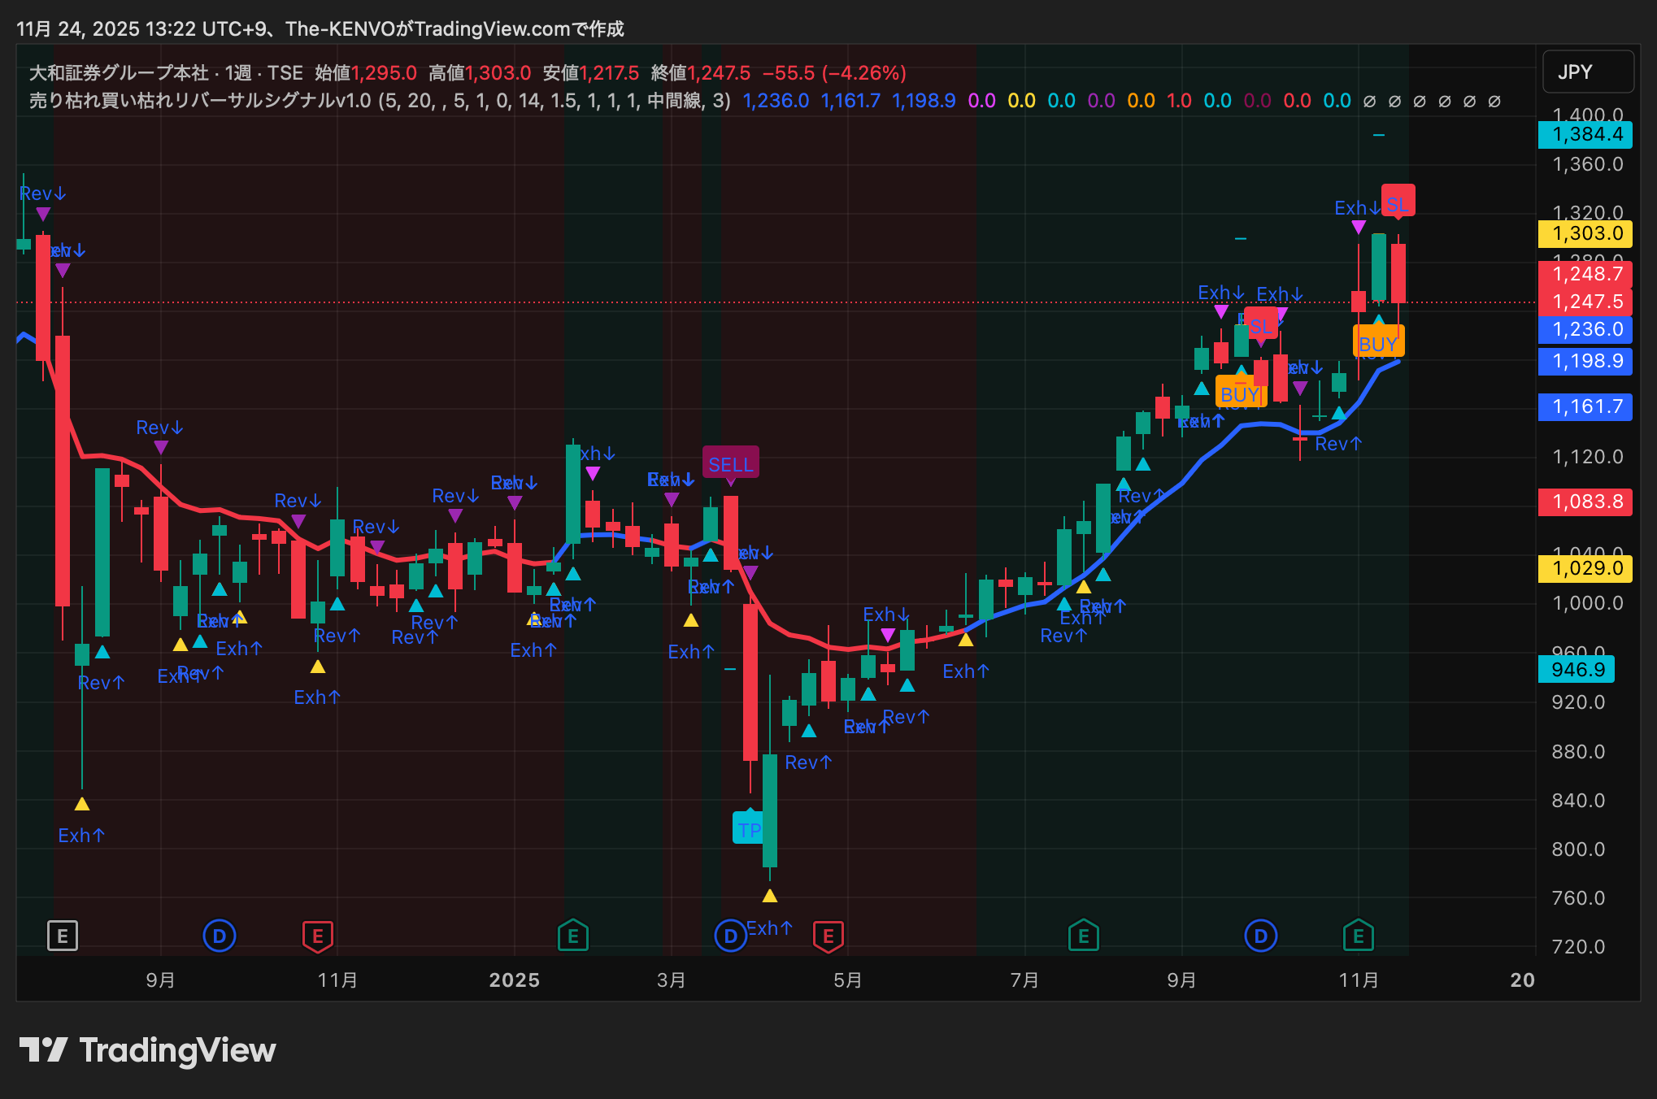Click the yellow 1,303.0 price label

click(x=1585, y=234)
